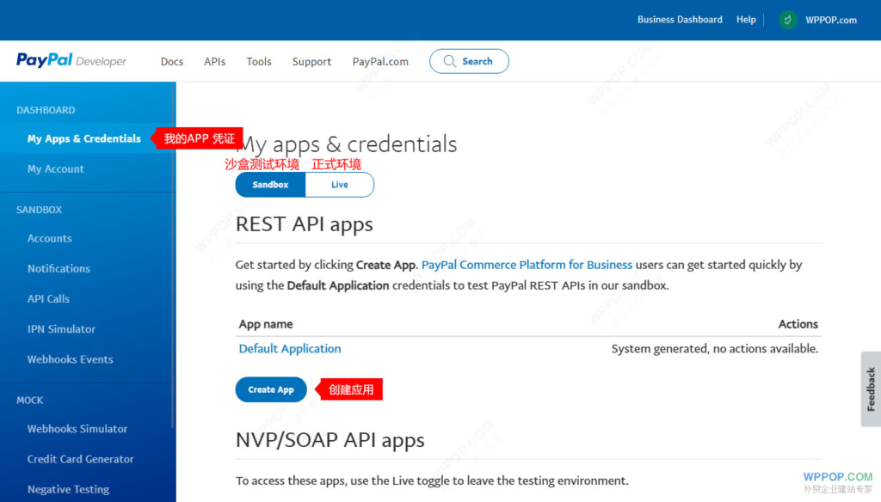The height and width of the screenshot is (502, 881).
Task: Open sandbox Accounts in sidebar
Action: pyautogui.click(x=50, y=239)
